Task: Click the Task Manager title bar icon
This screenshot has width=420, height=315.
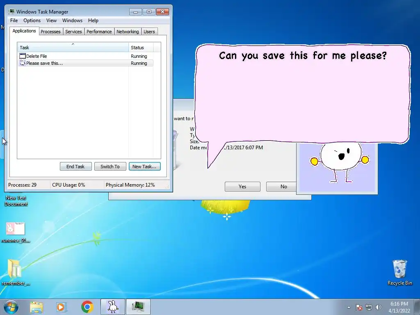Action: point(11,11)
